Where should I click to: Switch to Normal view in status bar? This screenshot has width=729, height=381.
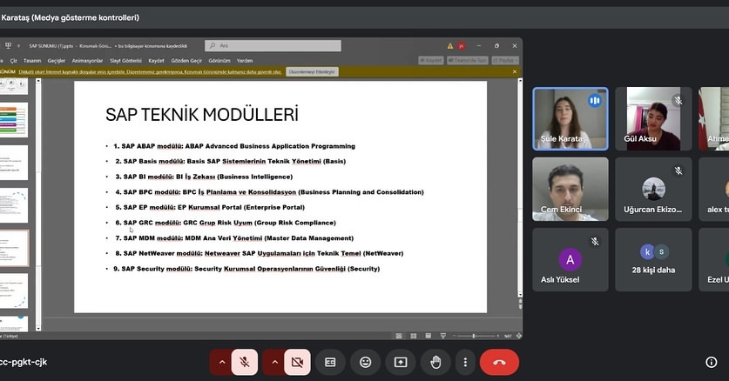(398, 336)
